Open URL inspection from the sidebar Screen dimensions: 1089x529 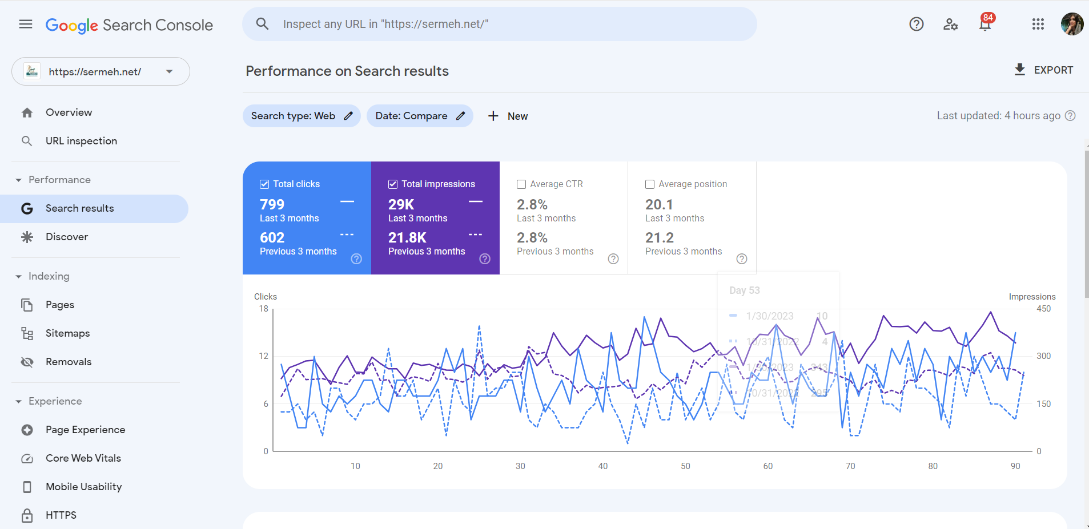[x=81, y=140]
